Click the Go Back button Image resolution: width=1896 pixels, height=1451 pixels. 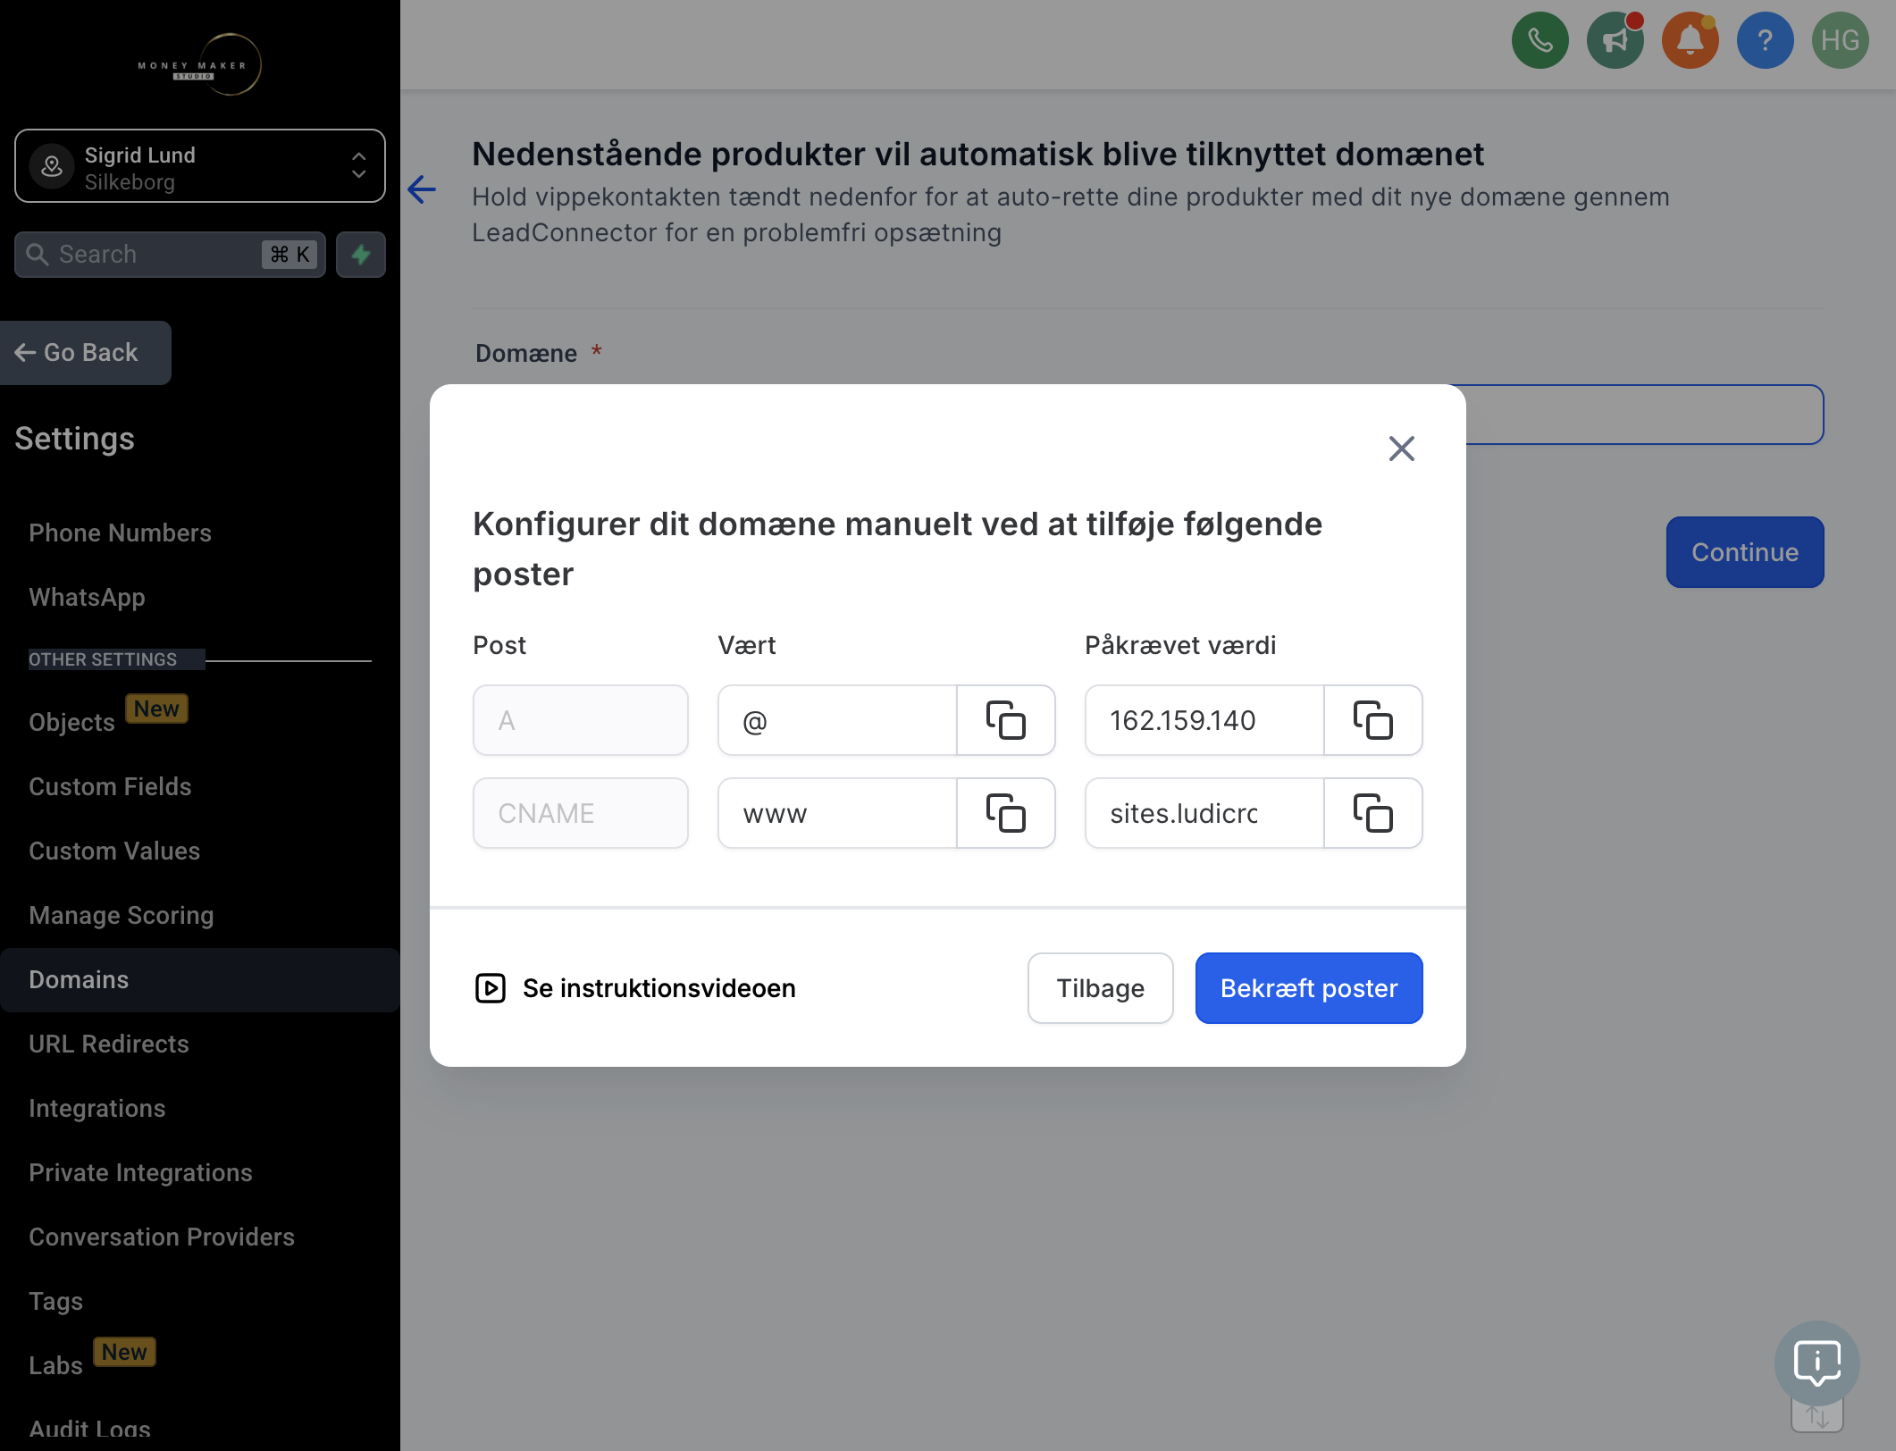[x=86, y=353]
